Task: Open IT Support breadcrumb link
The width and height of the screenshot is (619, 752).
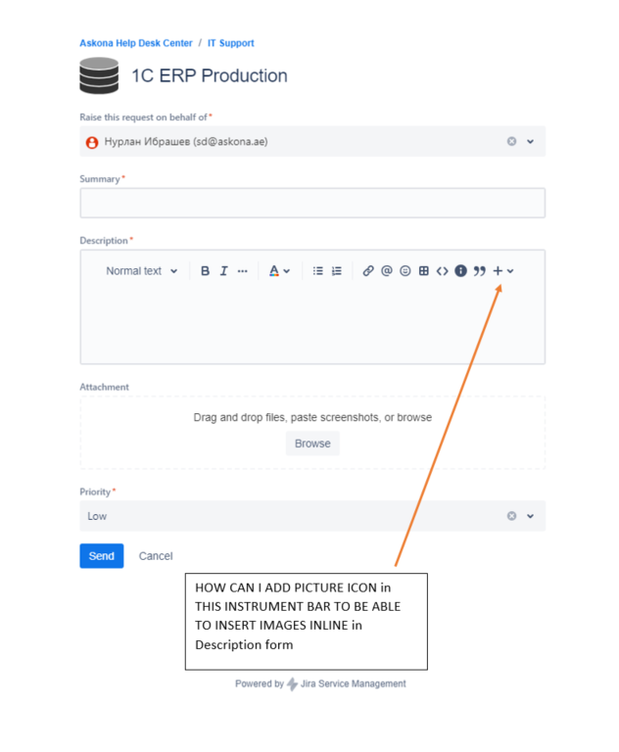Action: [231, 43]
